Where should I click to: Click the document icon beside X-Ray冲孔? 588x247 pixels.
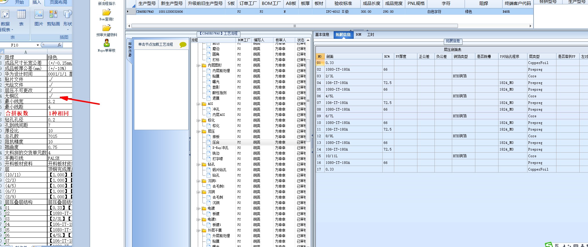pyautogui.click(x=209, y=148)
